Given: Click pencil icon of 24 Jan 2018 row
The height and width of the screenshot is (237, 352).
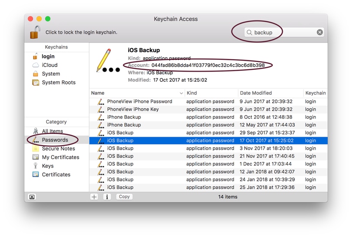Looking at the screenshot, I should tap(101, 180).
